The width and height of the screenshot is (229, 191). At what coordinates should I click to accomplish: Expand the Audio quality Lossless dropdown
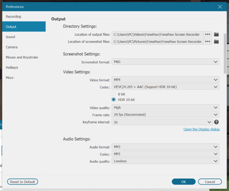coord(166,161)
